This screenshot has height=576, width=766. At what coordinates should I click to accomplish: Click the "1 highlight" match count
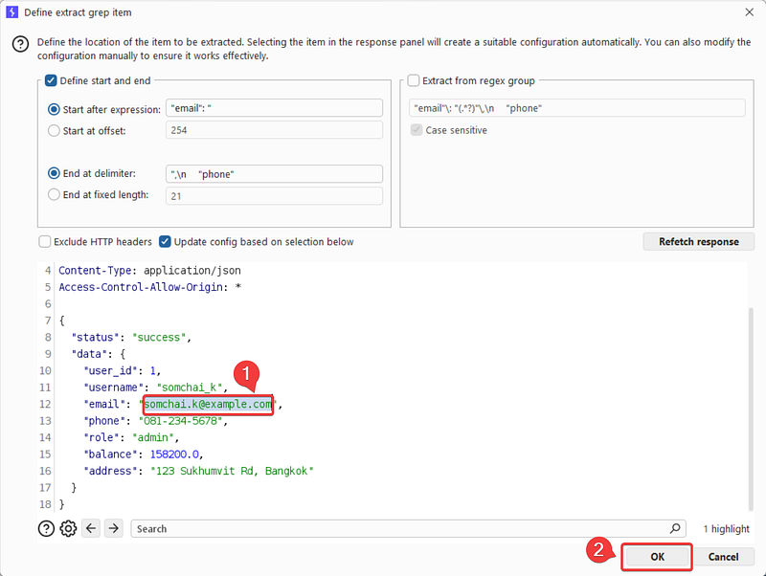pyautogui.click(x=726, y=529)
